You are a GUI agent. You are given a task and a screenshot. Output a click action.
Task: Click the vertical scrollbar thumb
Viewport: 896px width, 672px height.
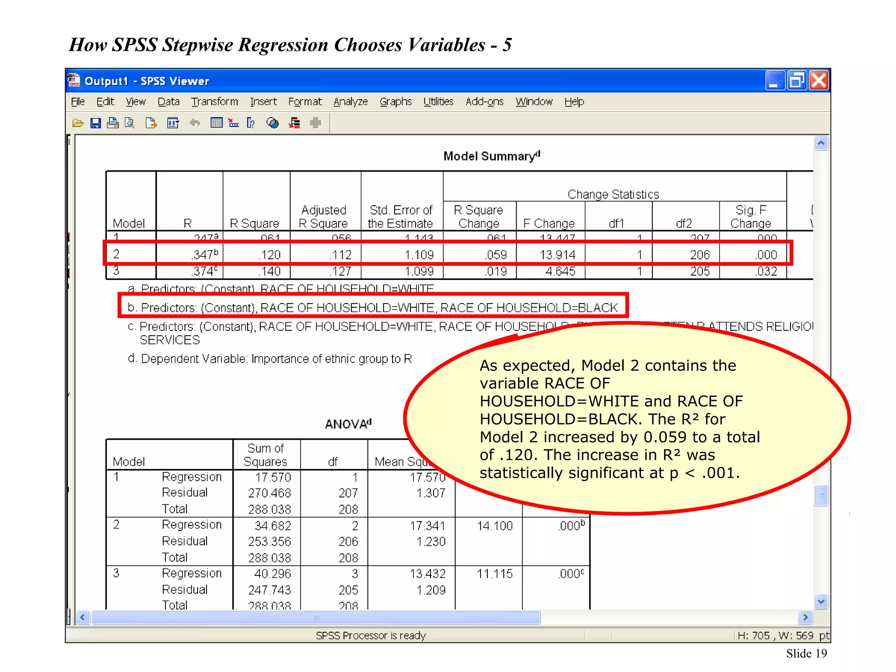(x=821, y=495)
